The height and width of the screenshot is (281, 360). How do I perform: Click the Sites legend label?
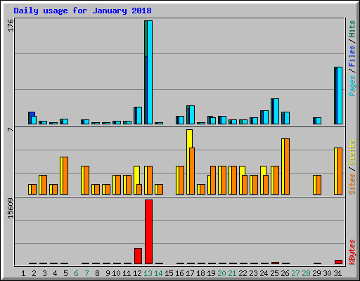(352, 184)
